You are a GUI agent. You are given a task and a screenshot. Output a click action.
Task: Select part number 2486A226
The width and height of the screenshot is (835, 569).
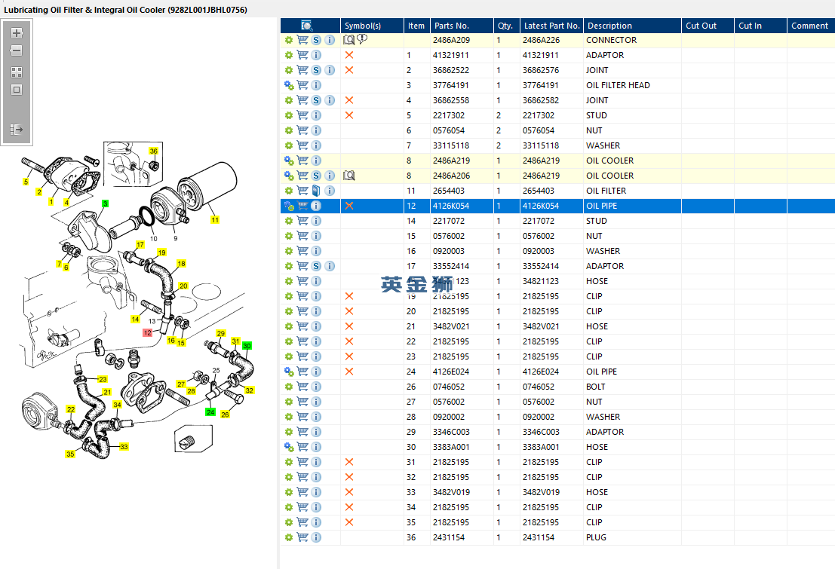point(541,40)
